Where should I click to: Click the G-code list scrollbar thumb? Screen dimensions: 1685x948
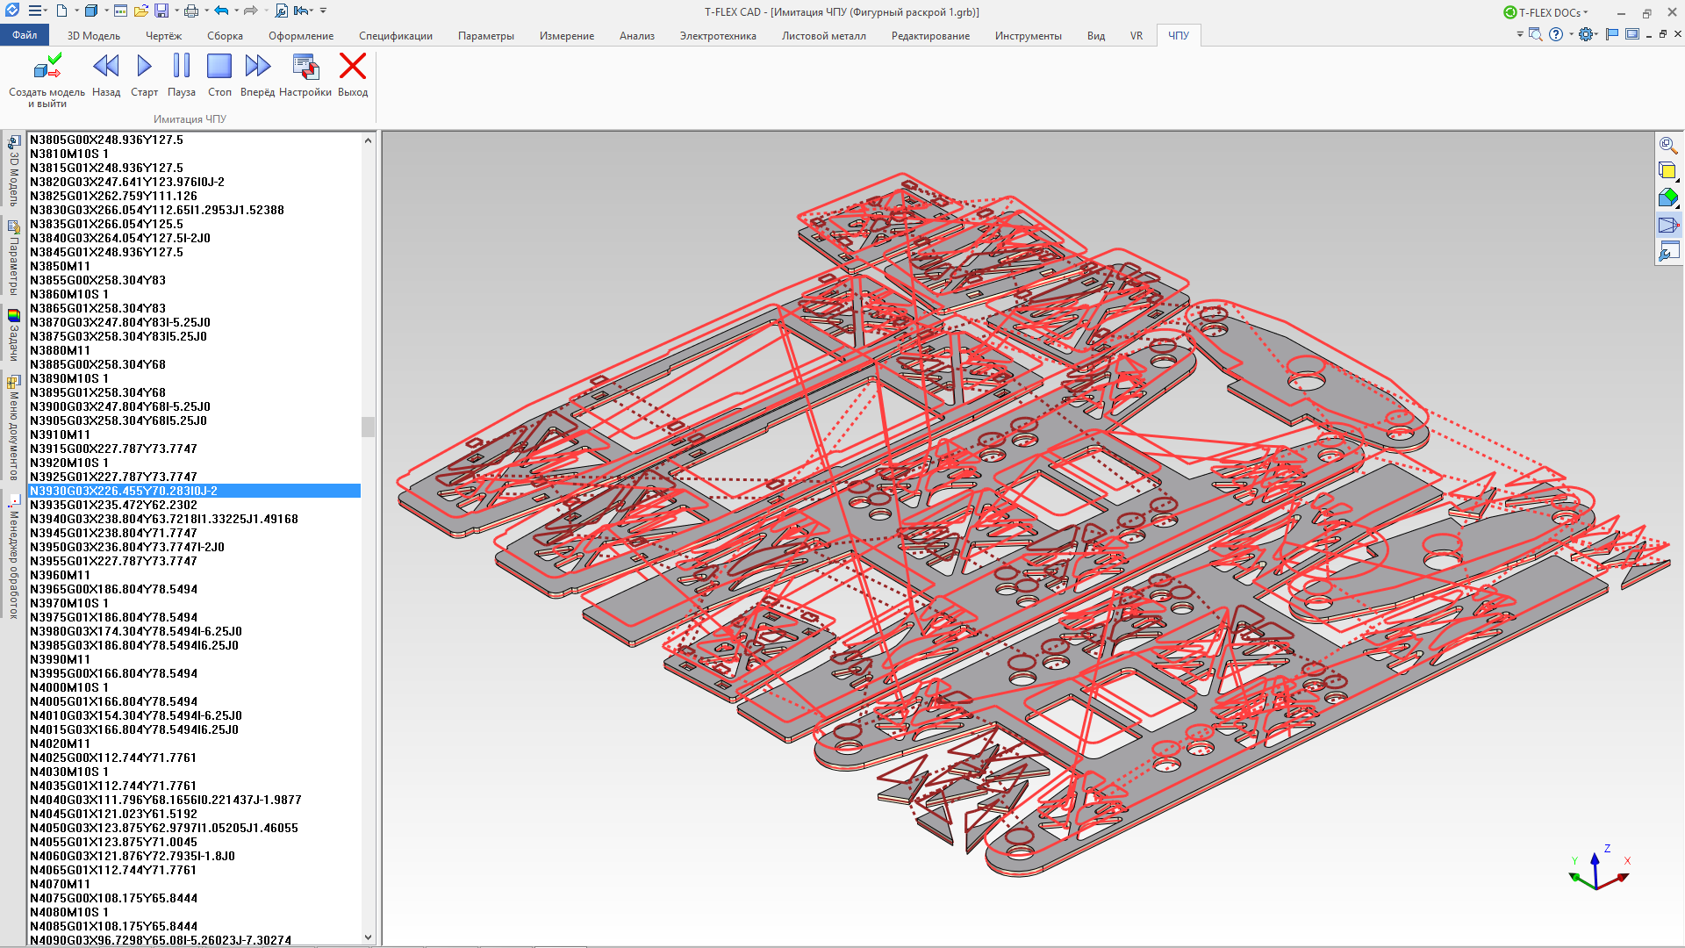coord(368,427)
